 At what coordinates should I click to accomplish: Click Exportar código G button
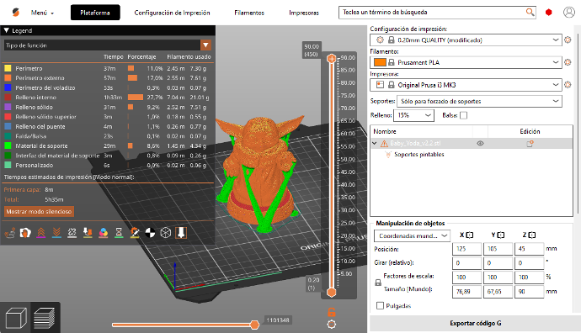(x=475, y=324)
